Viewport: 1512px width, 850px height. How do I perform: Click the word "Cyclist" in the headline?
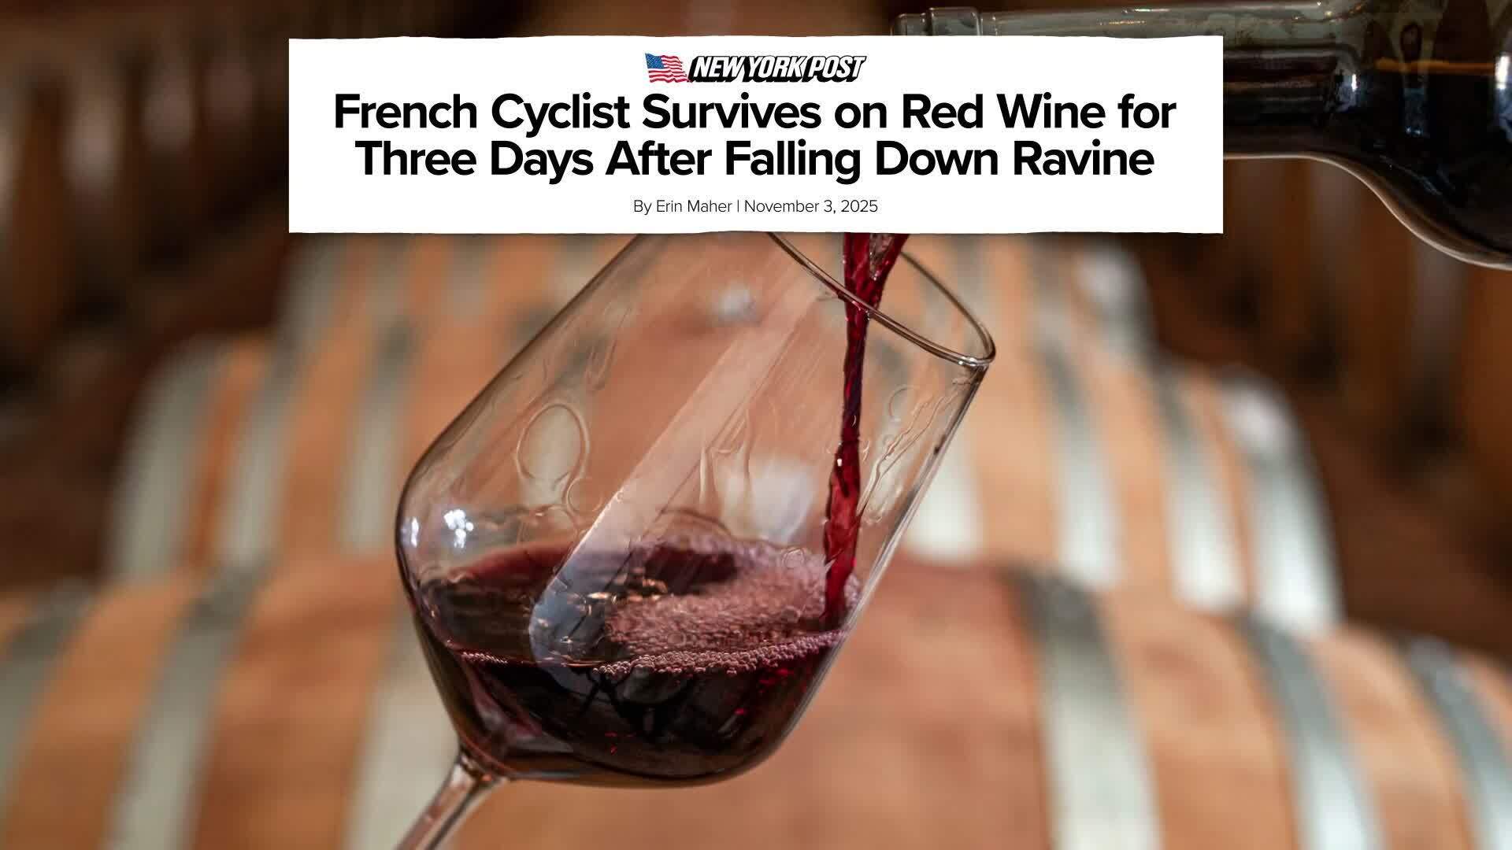(x=559, y=113)
